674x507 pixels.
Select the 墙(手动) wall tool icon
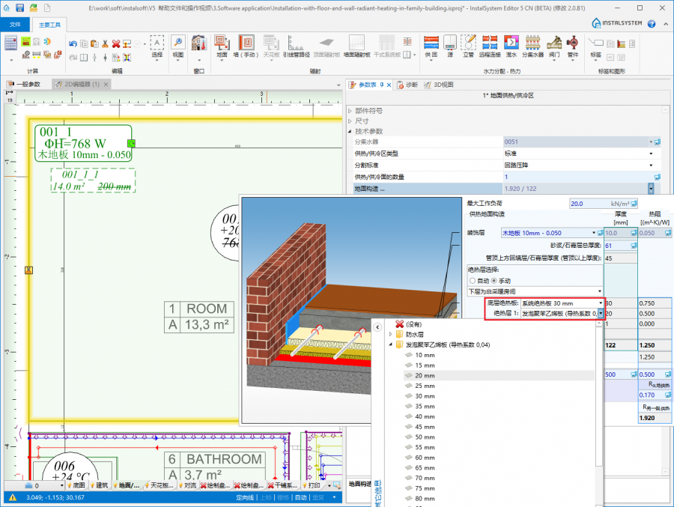click(x=246, y=43)
